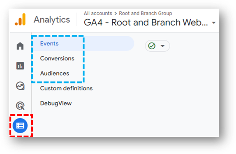The image size is (236, 154).
Task: Expand the green checkmark status dropdown
Action: [x=157, y=46]
